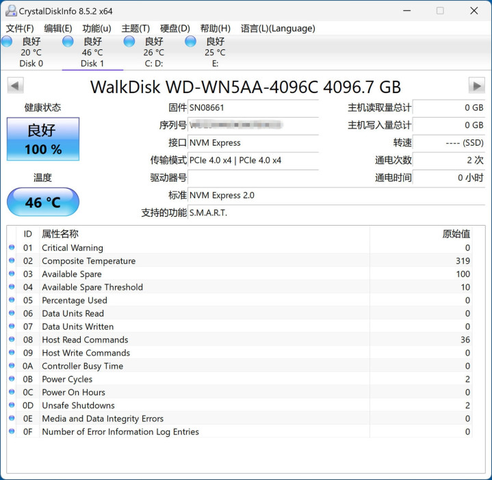Click the 健康状态 label
The image size is (492, 480).
click(42, 107)
